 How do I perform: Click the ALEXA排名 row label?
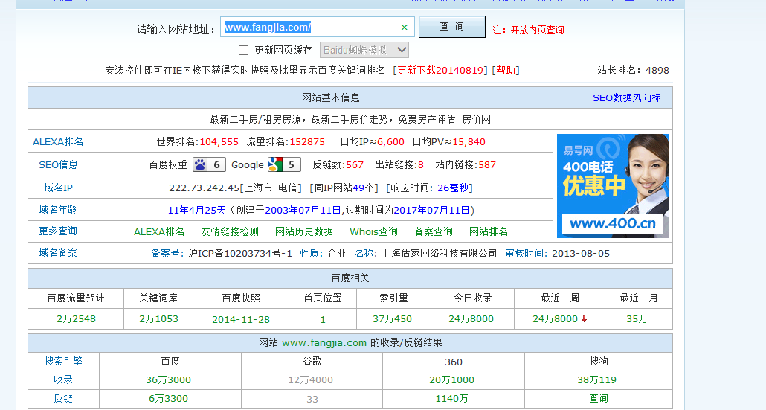pyautogui.click(x=58, y=141)
